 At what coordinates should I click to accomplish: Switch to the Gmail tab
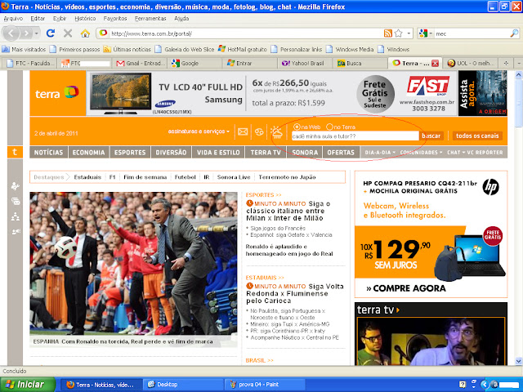tap(140, 63)
